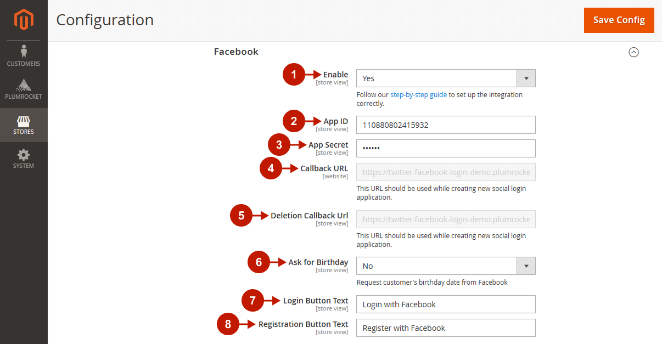This screenshot has width=662, height=344.
Task: Click the birthday request hint text
Action: (432, 283)
